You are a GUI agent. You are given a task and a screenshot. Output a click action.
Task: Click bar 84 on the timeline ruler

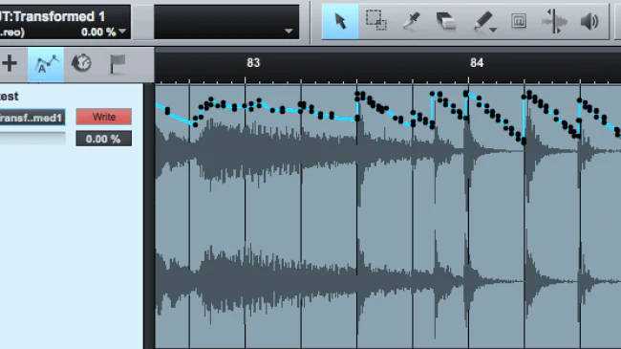click(x=477, y=63)
